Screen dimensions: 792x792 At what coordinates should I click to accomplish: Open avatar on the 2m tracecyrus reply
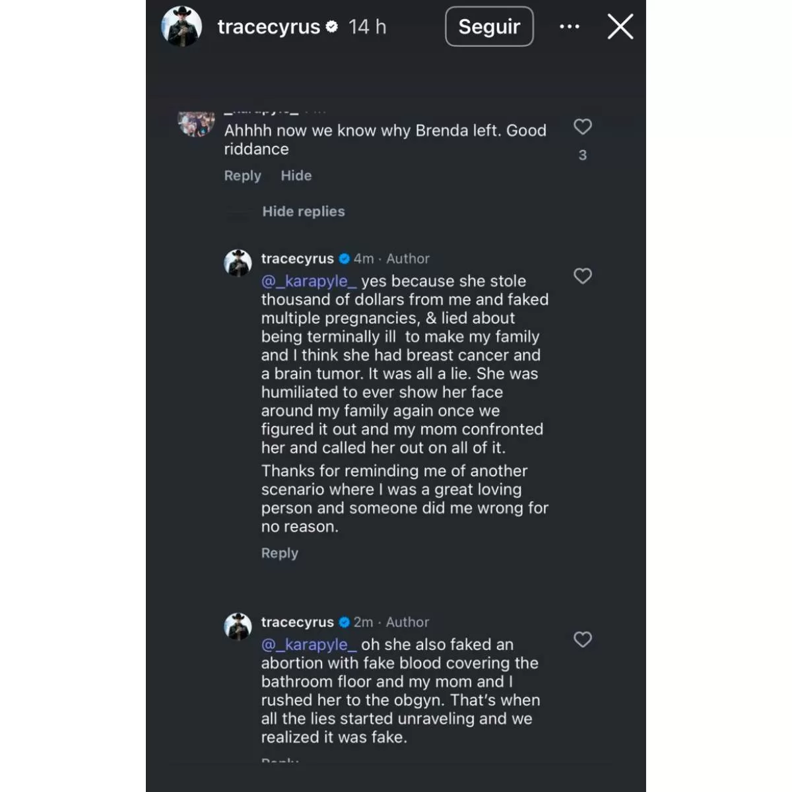point(238,626)
